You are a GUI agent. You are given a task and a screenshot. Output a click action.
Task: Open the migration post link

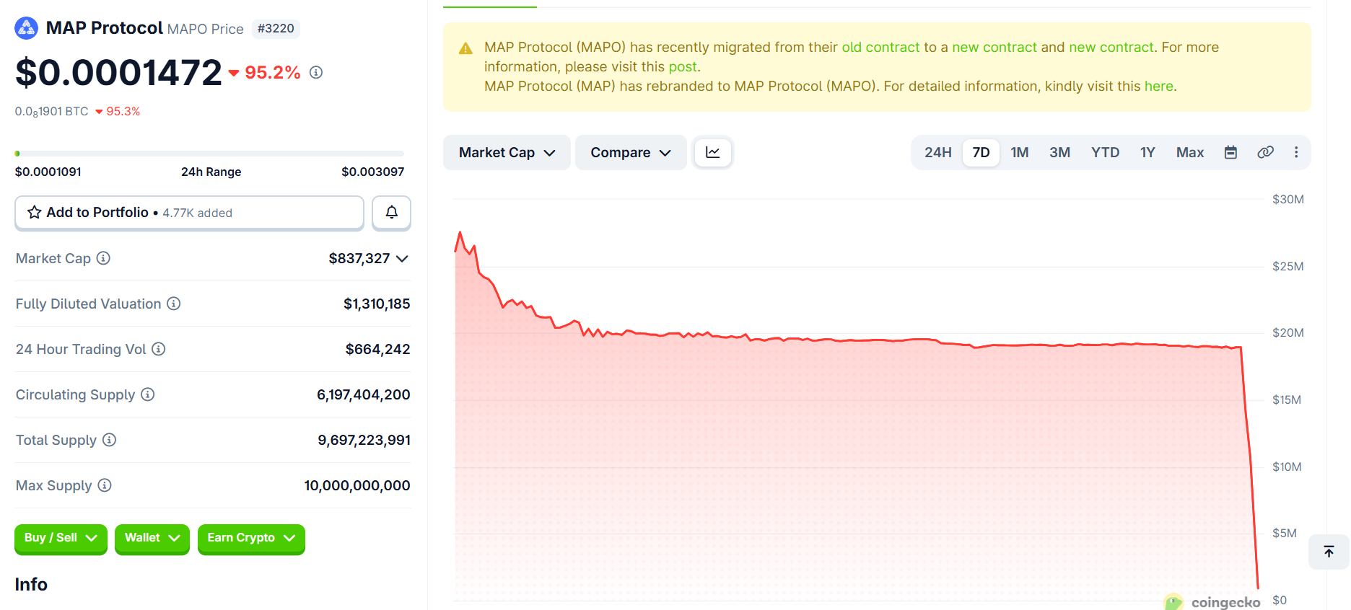[x=683, y=66]
